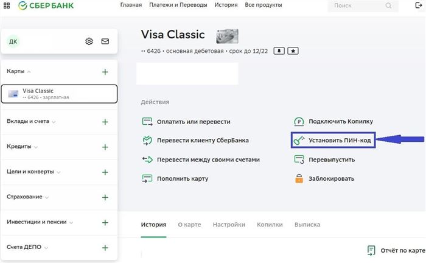Open the Главная menu item
This screenshot has height=263, width=426.
[131, 5]
